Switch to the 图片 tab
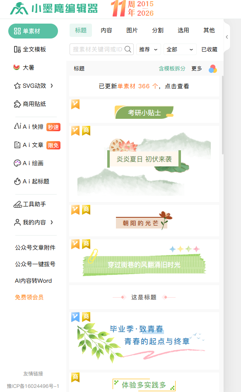Image resolution: width=241 pixels, height=392 pixels. click(132, 30)
